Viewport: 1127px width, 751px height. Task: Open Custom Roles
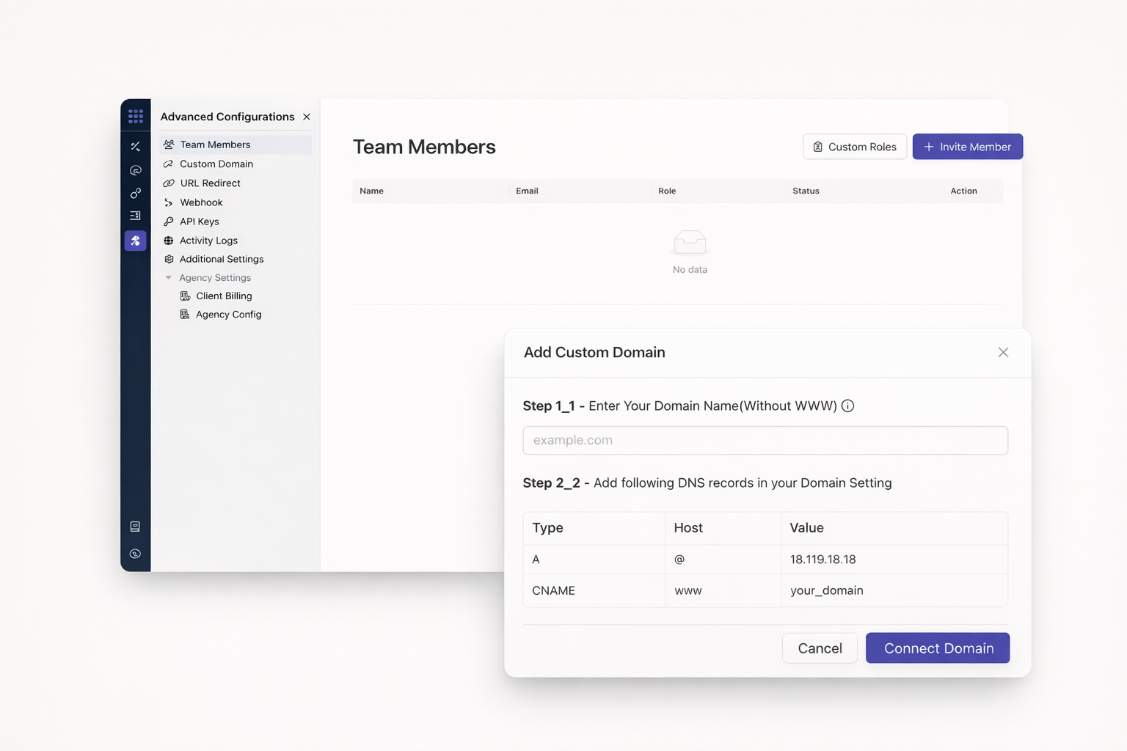coord(855,147)
